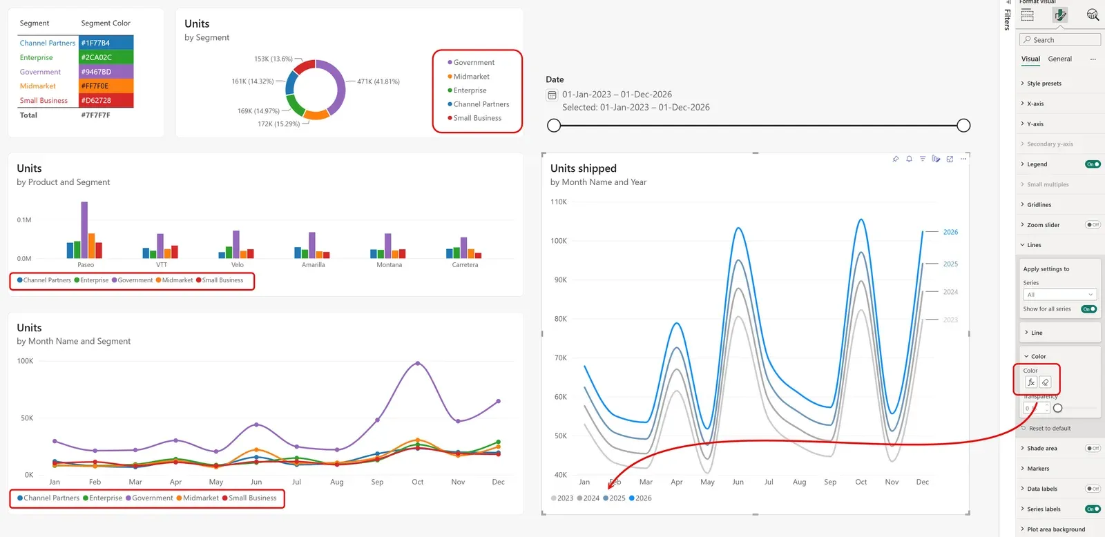Select Enterprise in the donut chart legend
The image size is (1105, 537).
tap(467, 90)
